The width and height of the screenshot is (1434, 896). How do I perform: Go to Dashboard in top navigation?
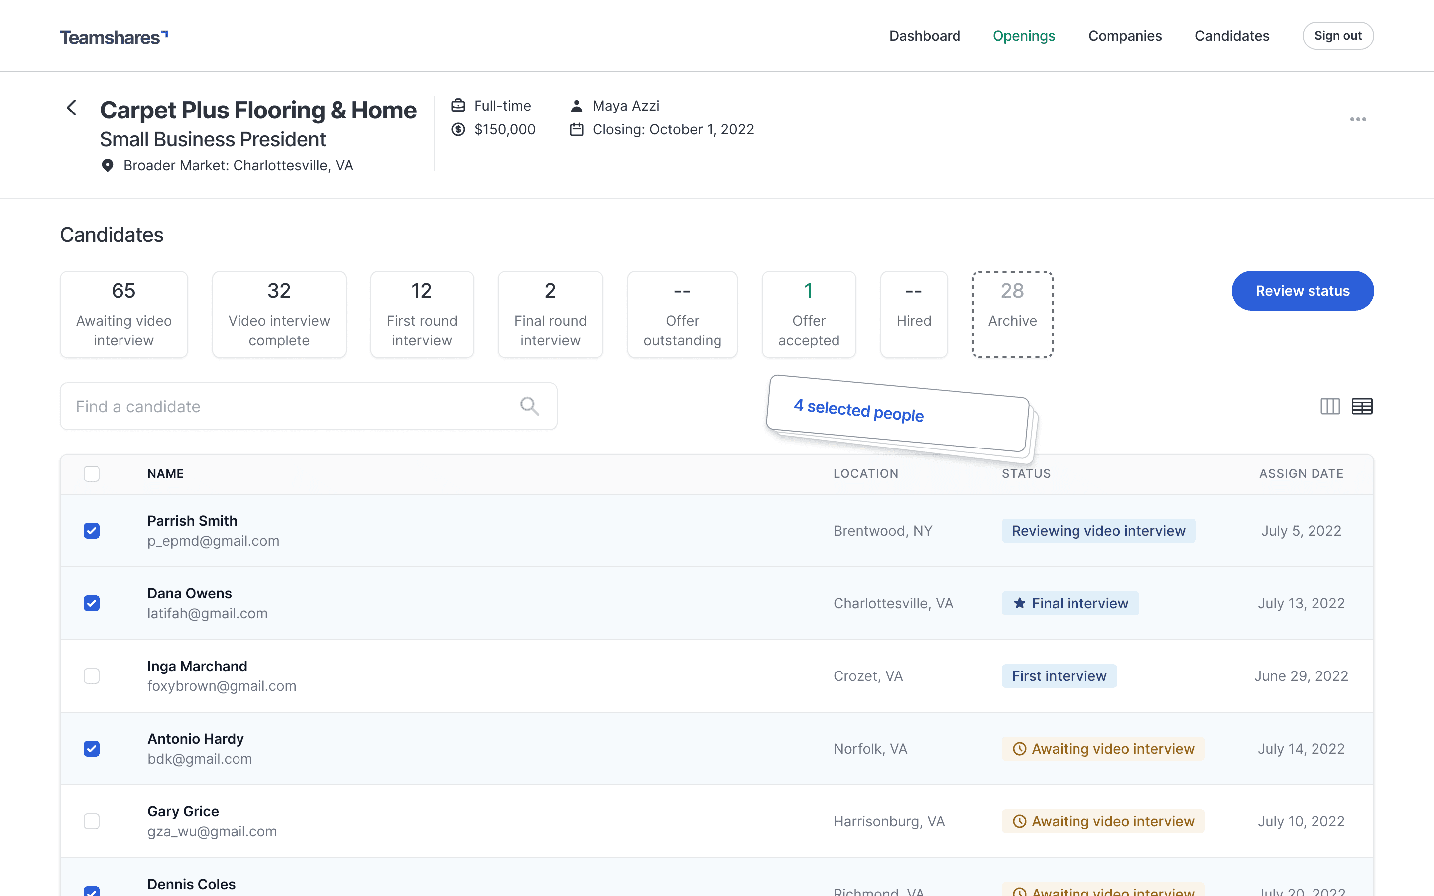pos(925,36)
